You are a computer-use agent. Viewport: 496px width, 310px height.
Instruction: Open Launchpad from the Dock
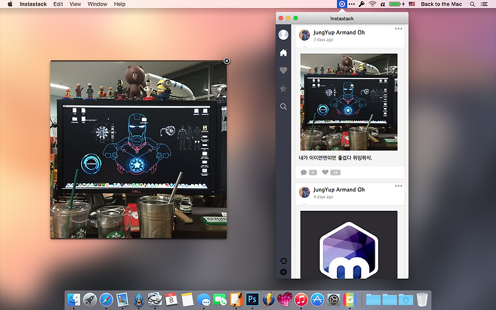tap(90, 299)
